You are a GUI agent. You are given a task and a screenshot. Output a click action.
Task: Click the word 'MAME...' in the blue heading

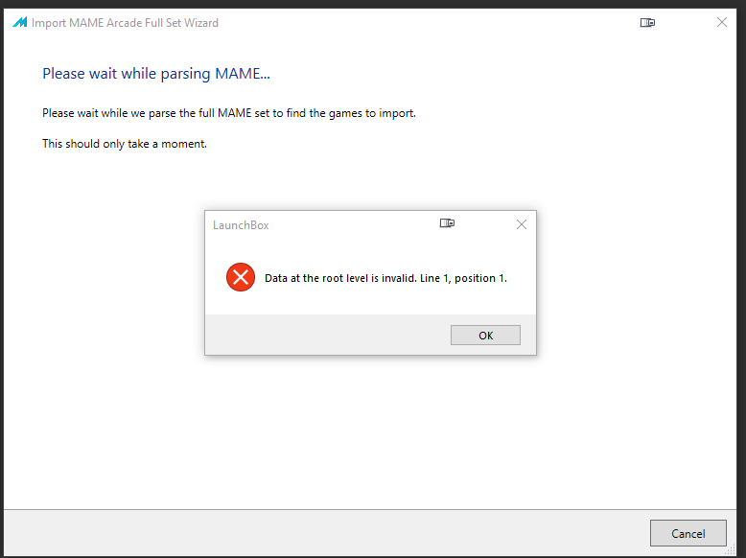(x=243, y=74)
